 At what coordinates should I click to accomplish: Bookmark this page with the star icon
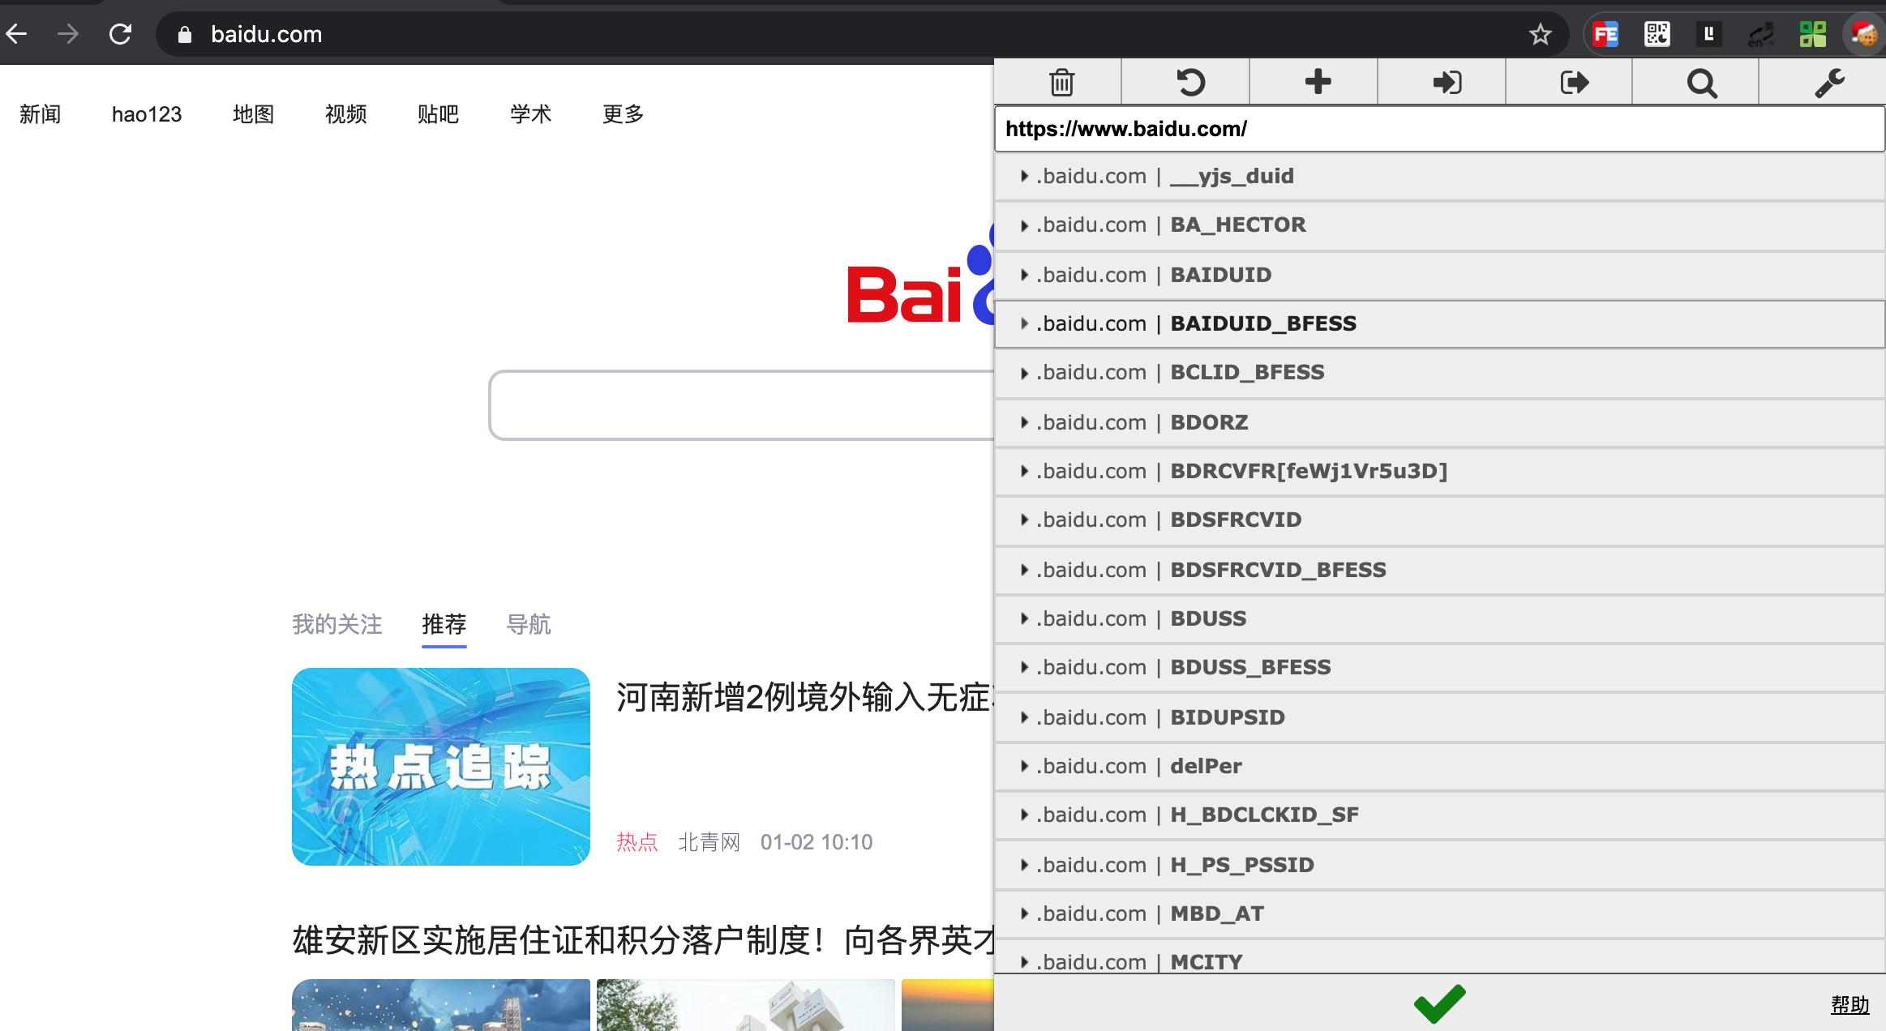[1540, 34]
